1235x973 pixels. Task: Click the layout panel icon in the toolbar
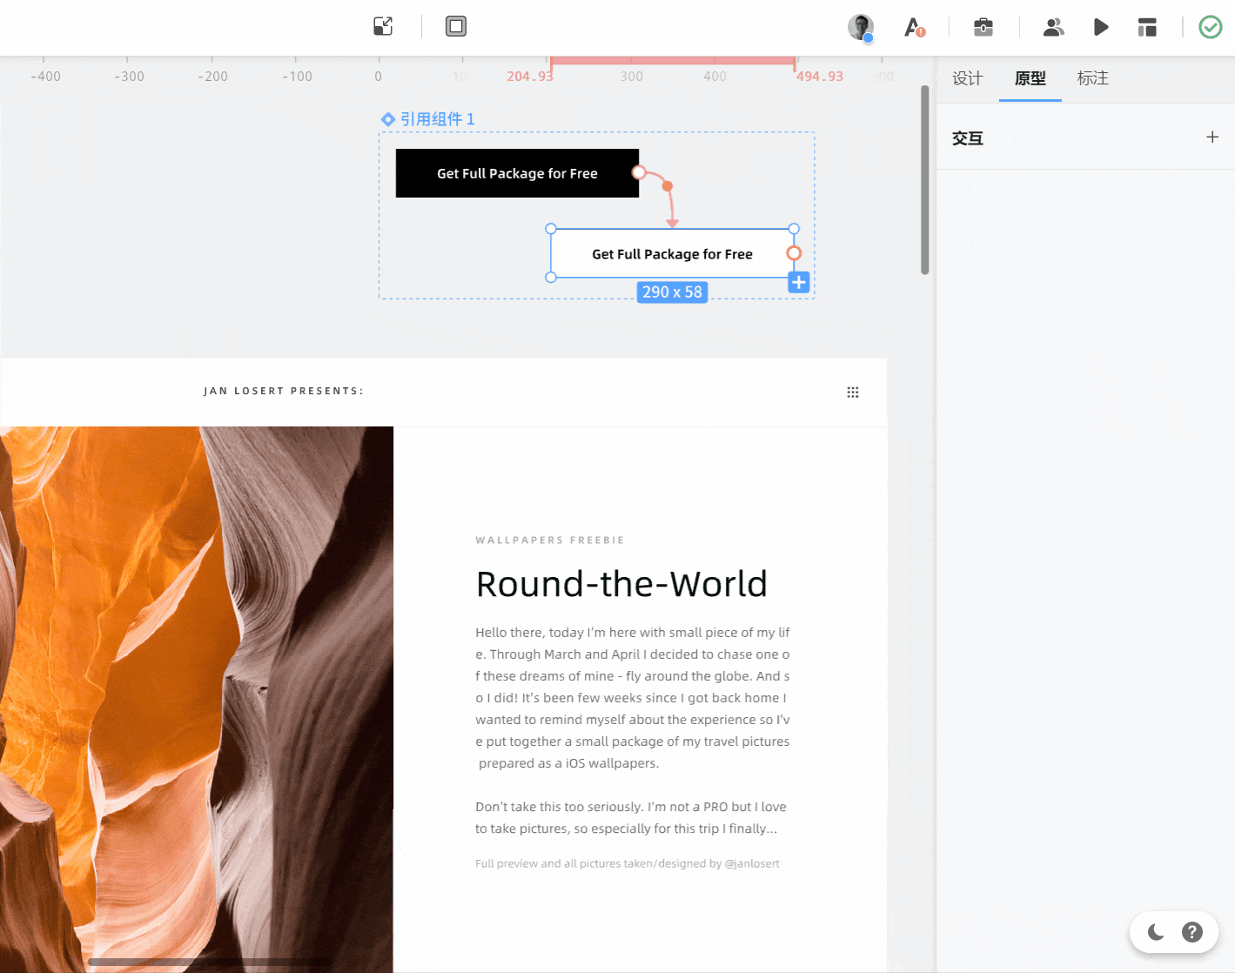1147,27
